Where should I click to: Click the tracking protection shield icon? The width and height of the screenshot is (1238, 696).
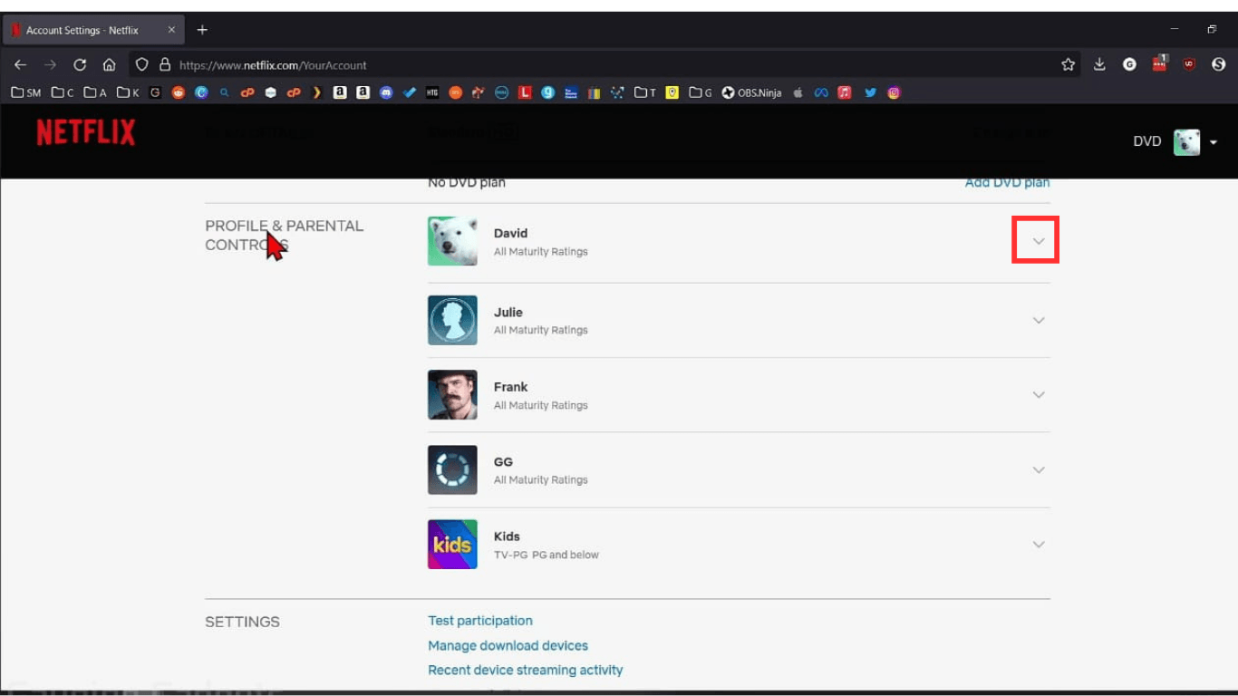click(x=141, y=64)
